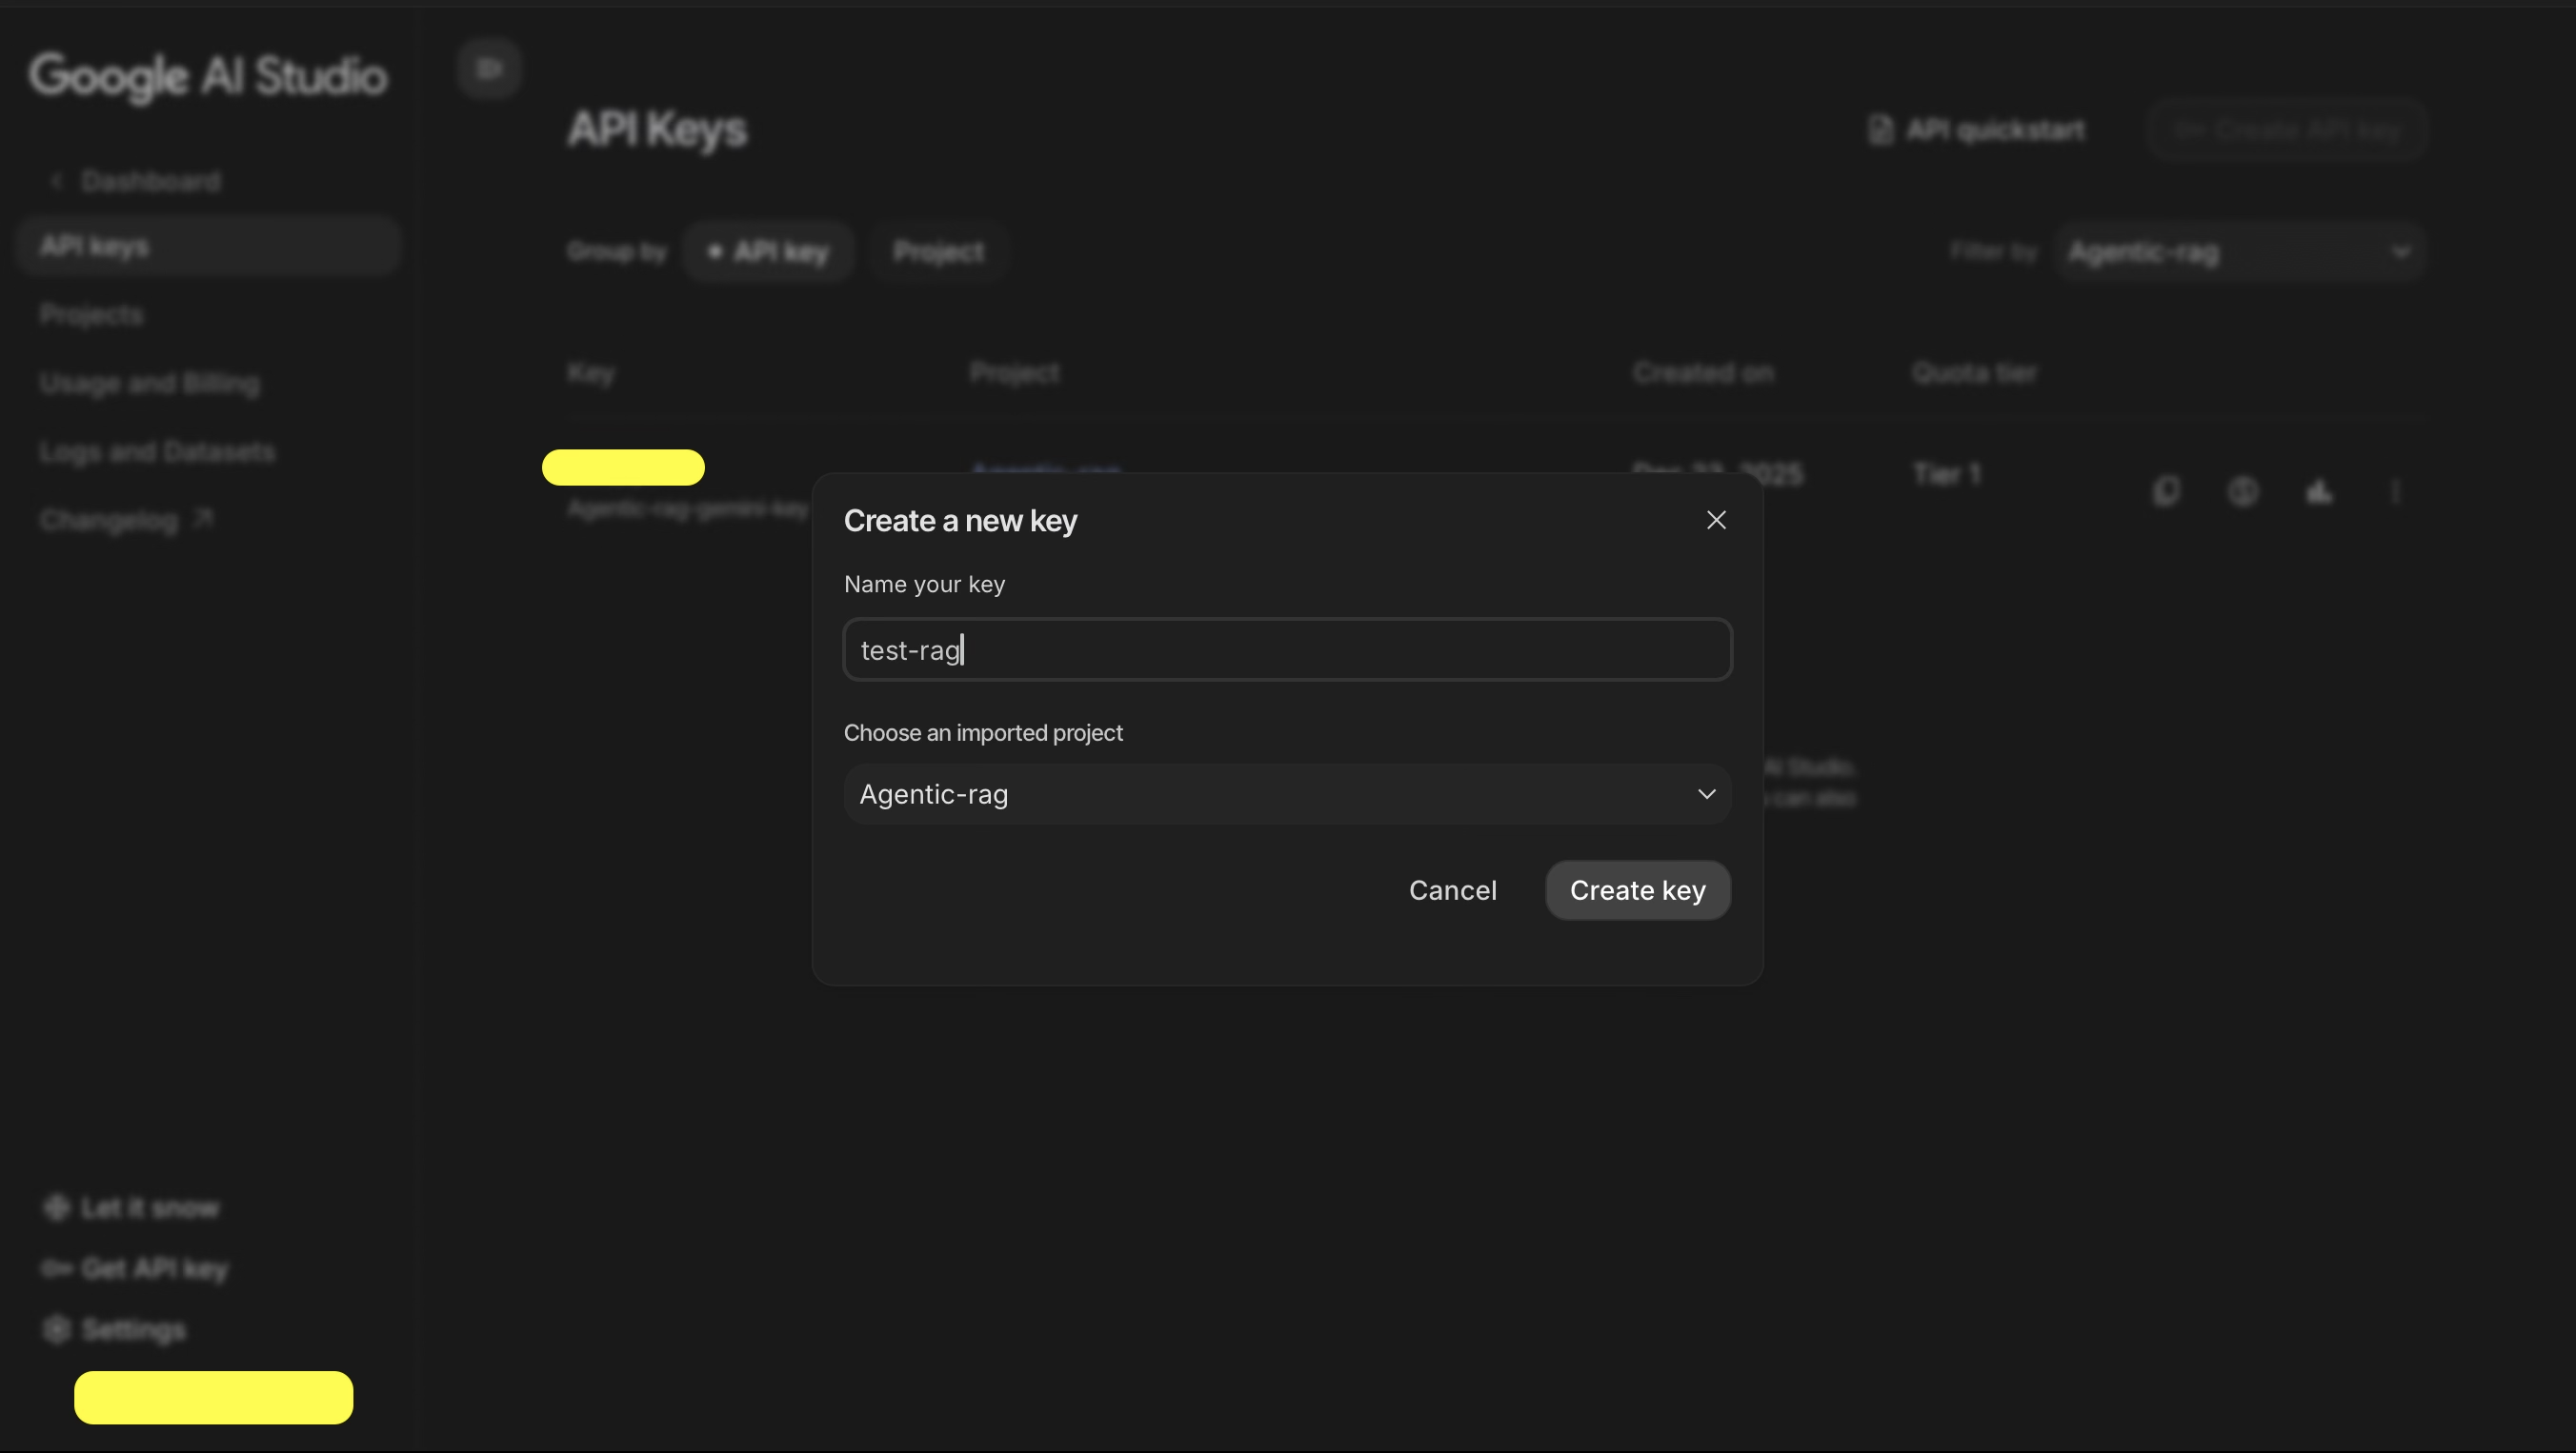Open the more options menu for the key
Screen dimensions: 2576x1453
[2397, 489]
